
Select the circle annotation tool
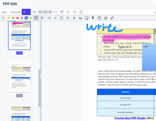(61, 18)
